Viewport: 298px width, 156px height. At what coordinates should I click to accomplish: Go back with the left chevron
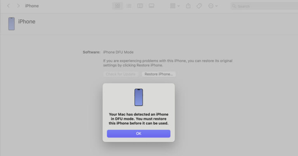(x=9, y=6)
